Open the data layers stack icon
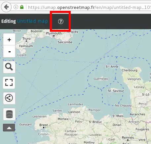151x144 pixels. [9, 114]
